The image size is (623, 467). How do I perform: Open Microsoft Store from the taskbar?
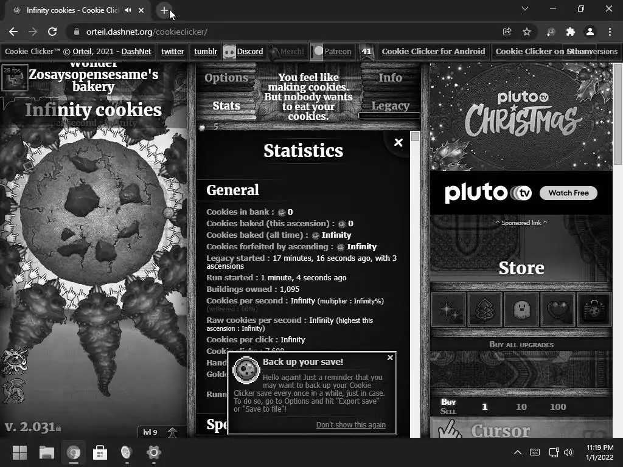100,452
